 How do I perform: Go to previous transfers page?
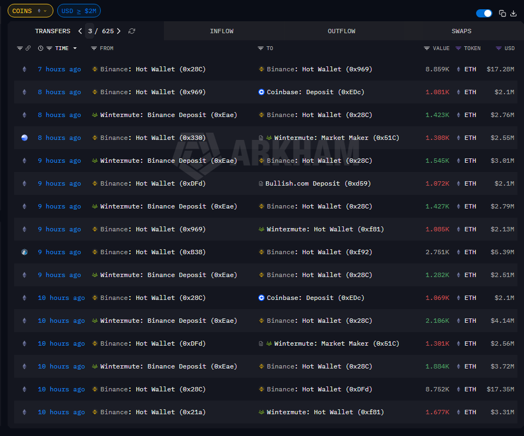(x=80, y=31)
